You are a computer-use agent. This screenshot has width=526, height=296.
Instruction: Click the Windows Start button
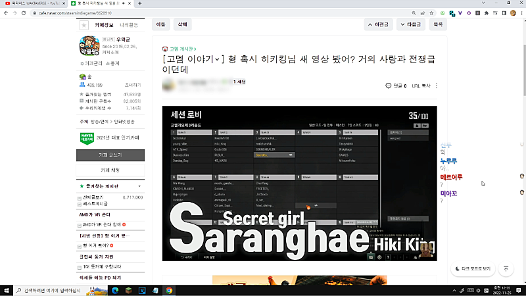click(x=7, y=290)
